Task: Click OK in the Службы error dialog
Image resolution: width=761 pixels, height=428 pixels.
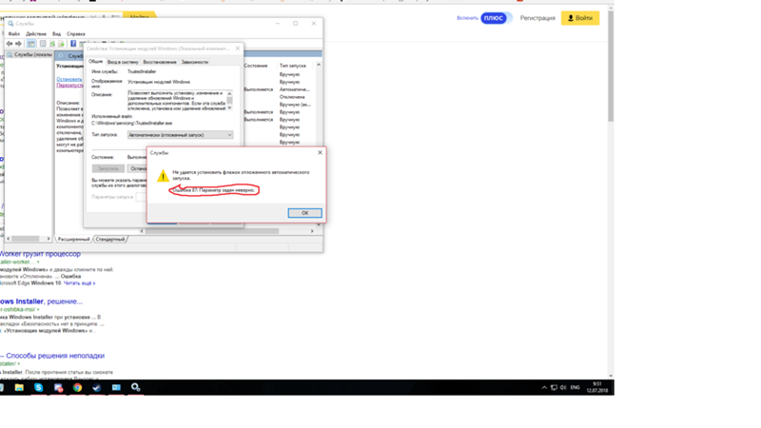Action: coord(304,213)
